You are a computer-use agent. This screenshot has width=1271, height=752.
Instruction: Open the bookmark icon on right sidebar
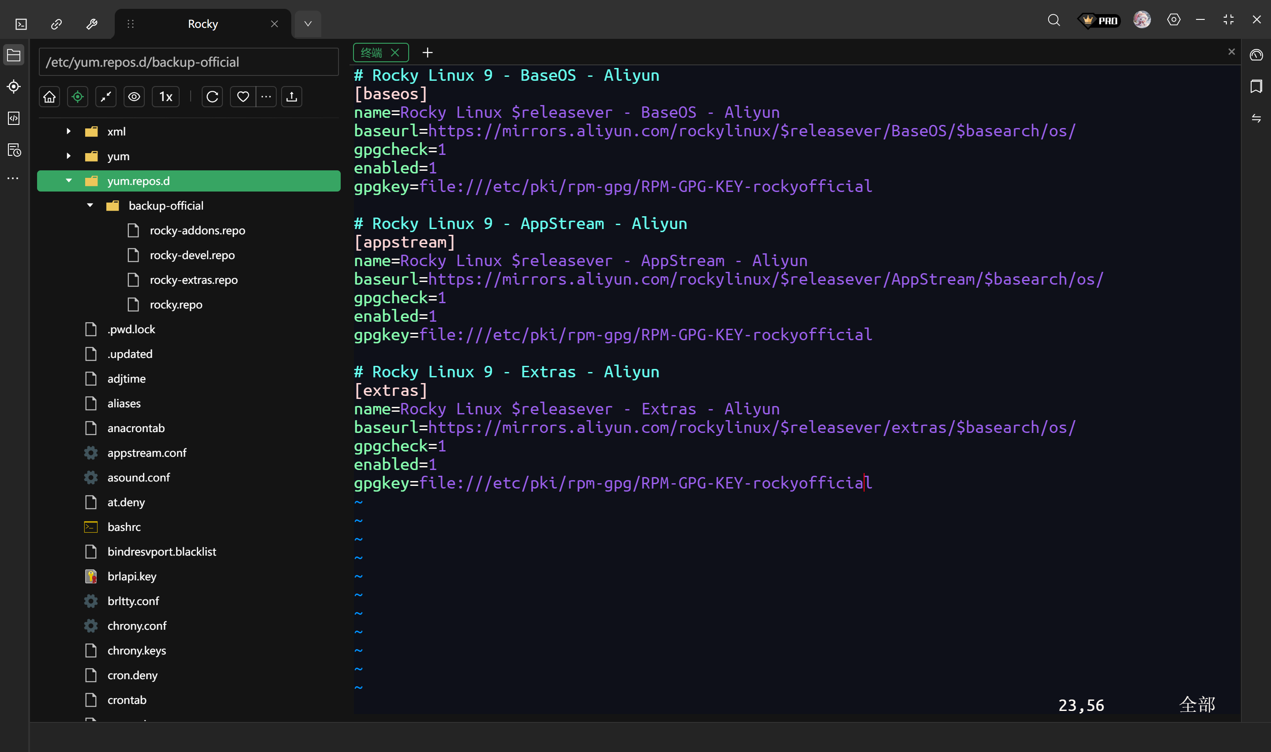(1256, 86)
